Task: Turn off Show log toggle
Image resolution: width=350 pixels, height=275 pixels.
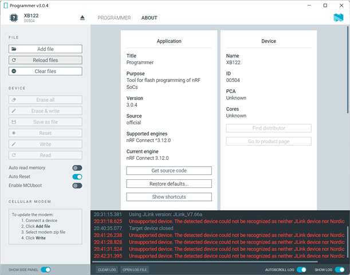Action: (340, 270)
